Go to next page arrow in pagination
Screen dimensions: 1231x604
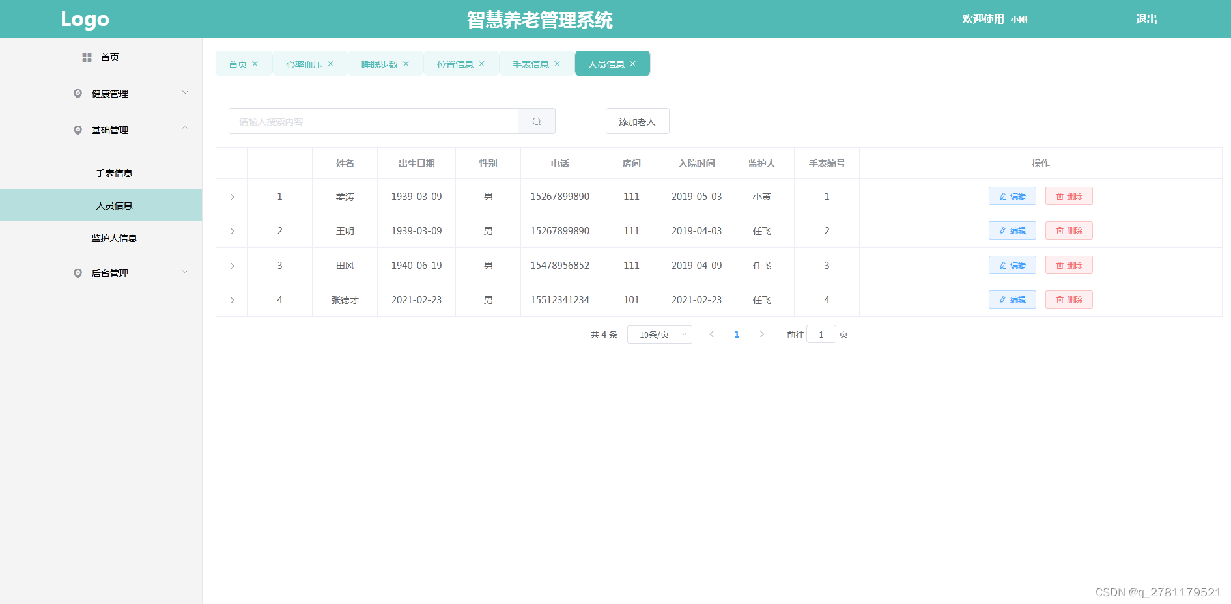click(762, 335)
